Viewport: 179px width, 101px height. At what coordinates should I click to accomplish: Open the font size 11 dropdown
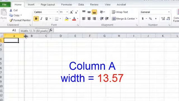67,12
